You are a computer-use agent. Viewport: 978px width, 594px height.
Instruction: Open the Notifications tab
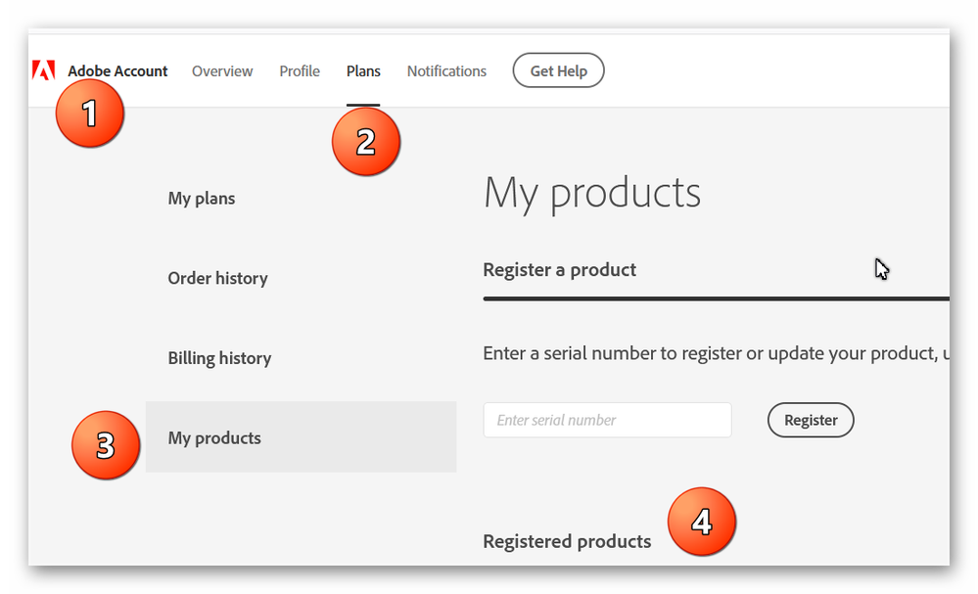446,71
